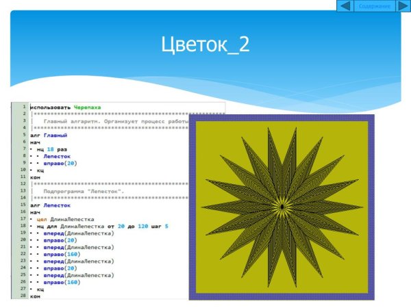Open the Содержание contents button
Image resolution: width=411 pixels, height=308 pixels.
click(x=374, y=6)
